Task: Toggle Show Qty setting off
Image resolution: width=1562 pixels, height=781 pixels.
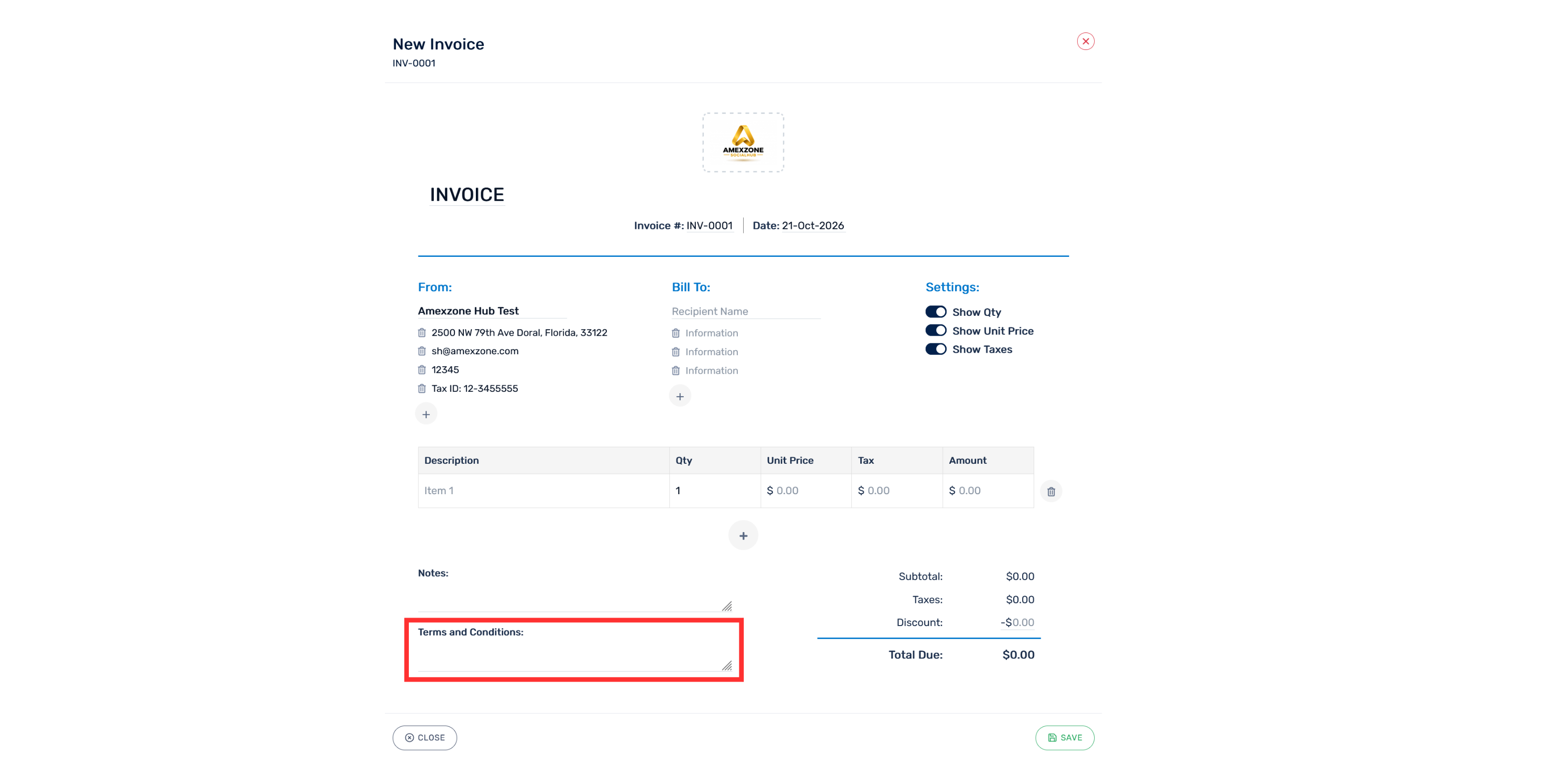Action: point(936,312)
